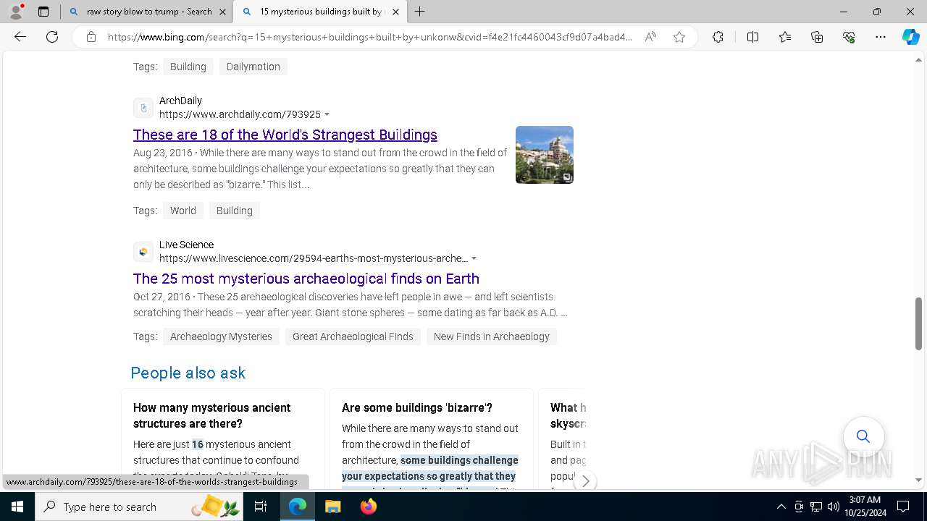
Task: Open Collections icon
Action: [x=817, y=37]
